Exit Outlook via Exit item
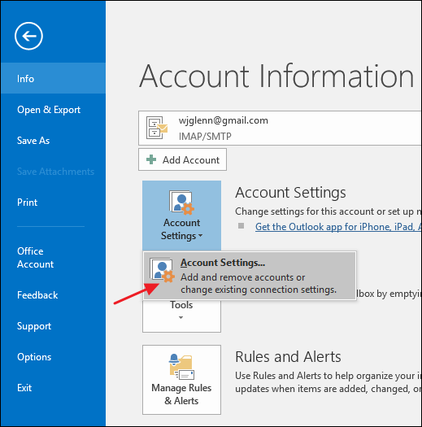Screen dimensions: 422x427 (53, 388)
